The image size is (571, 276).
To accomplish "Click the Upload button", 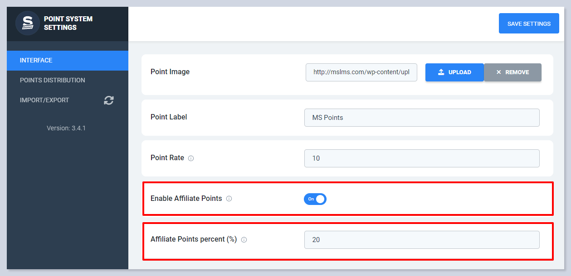I will click(454, 72).
